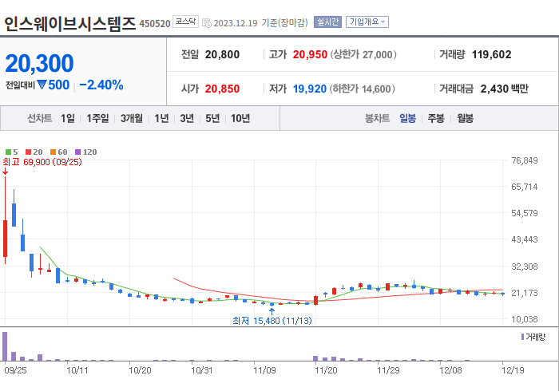Select the 10년 line chart tab
Viewport: 559px width, 391px height.
[x=240, y=118]
